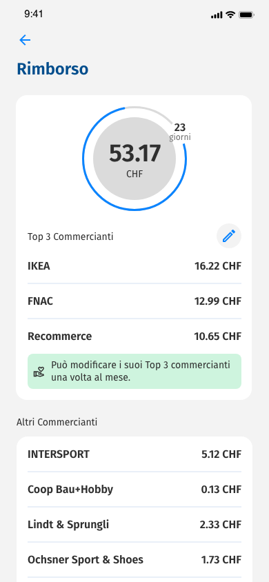Tap the back arrow icon
This screenshot has width=269, height=582.
point(25,40)
